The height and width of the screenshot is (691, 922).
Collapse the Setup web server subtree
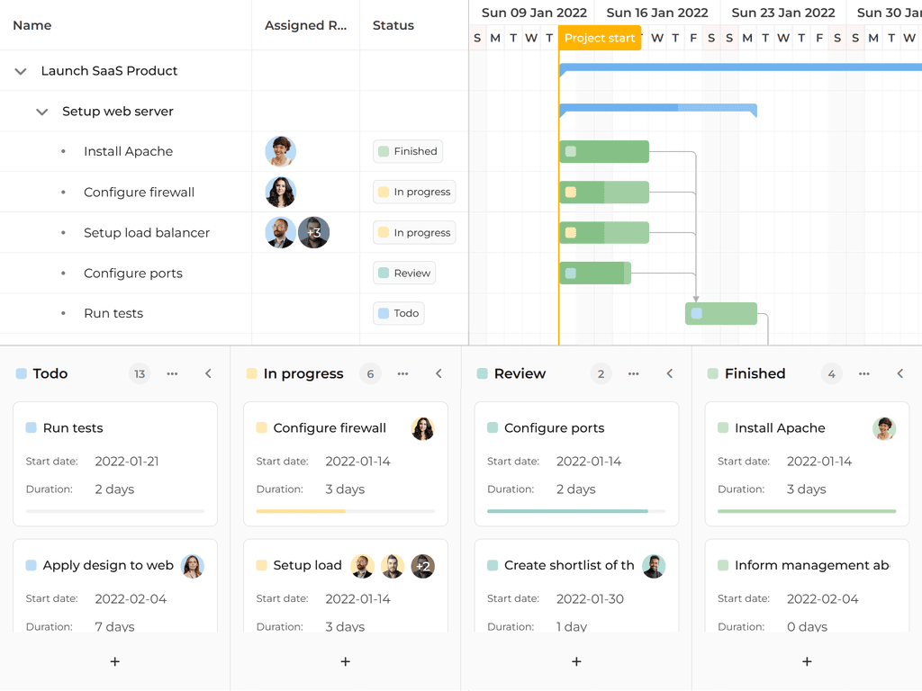tap(41, 111)
